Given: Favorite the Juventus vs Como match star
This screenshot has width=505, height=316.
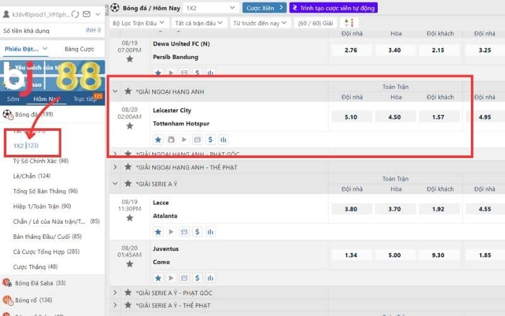Looking at the screenshot, I should coord(129,264).
